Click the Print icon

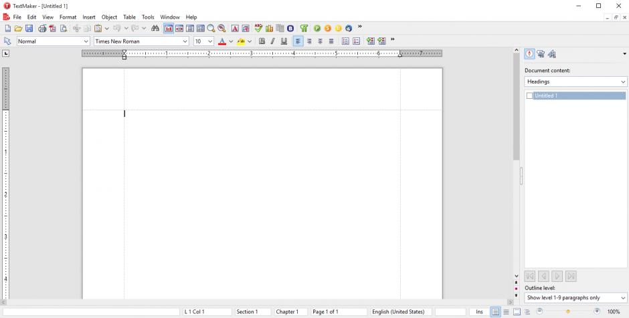pyautogui.click(x=42, y=29)
